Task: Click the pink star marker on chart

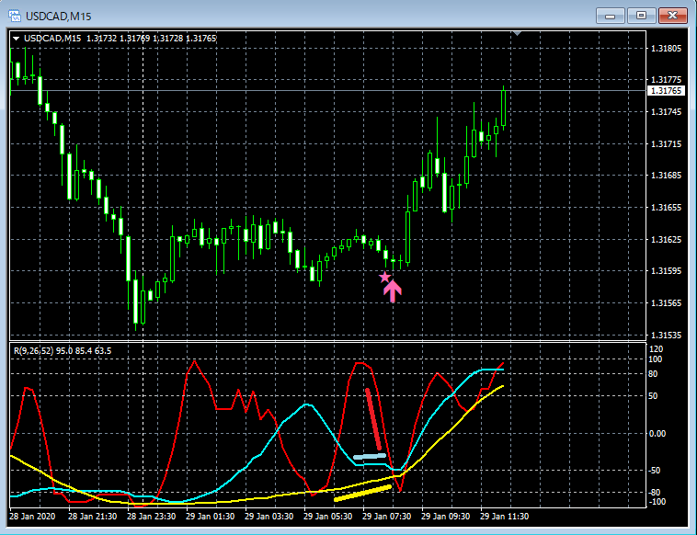Action: coord(384,278)
